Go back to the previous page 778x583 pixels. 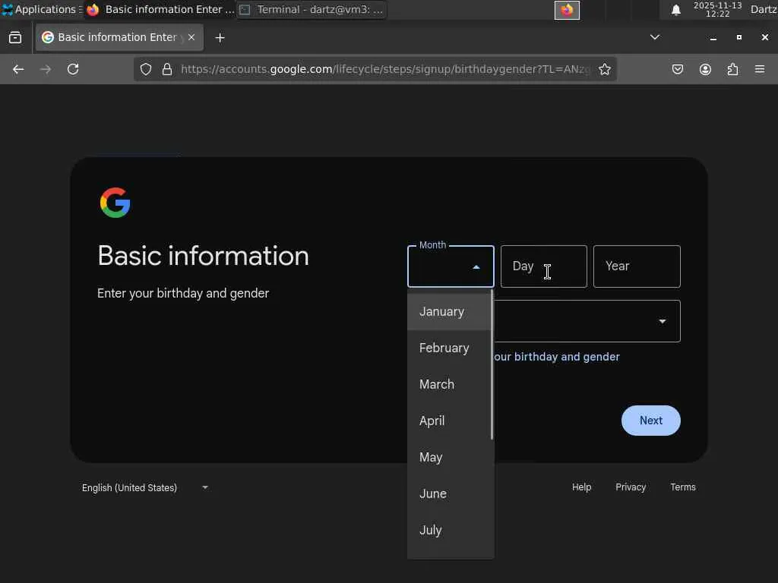coord(18,69)
